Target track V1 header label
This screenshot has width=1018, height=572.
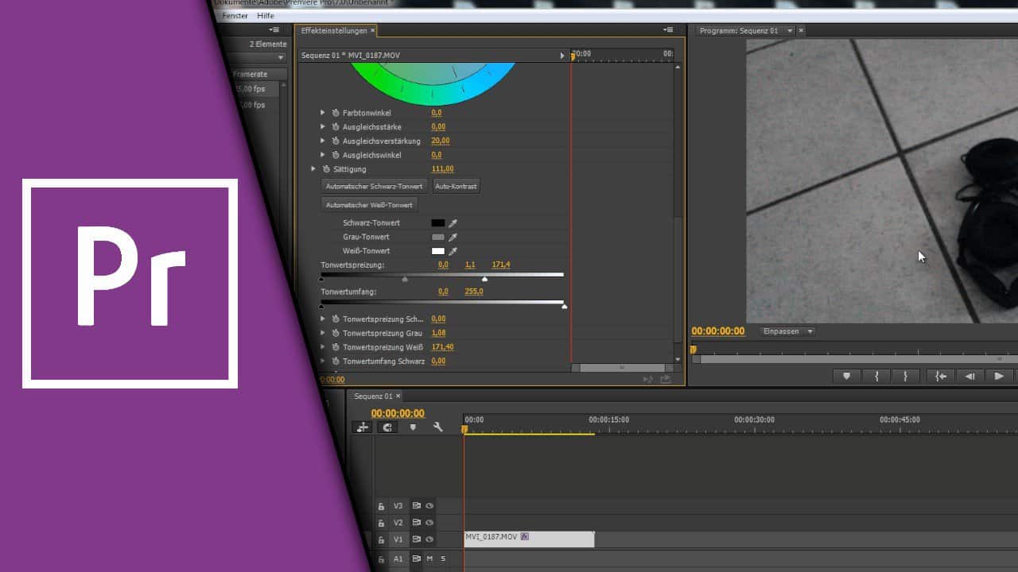[398, 539]
